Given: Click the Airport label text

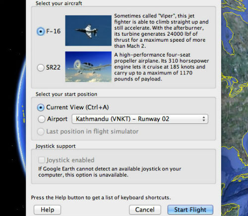Looking at the screenshot, I should [x=57, y=119].
